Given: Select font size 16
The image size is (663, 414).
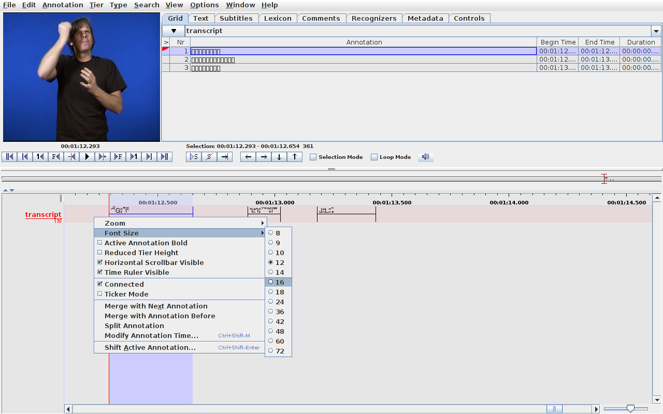Looking at the screenshot, I should coord(278,283).
